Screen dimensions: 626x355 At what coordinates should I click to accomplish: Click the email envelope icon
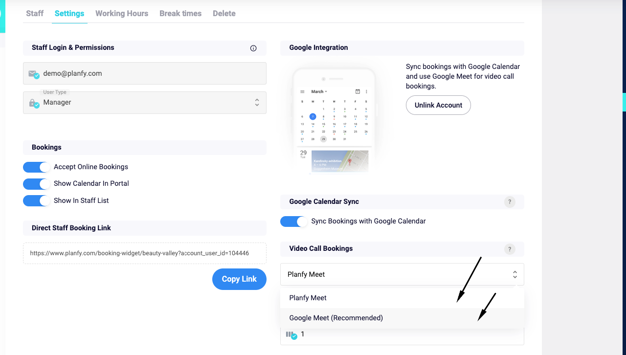click(33, 74)
